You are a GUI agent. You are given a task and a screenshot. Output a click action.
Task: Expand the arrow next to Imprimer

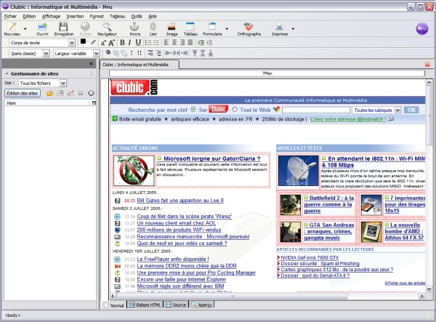click(293, 28)
